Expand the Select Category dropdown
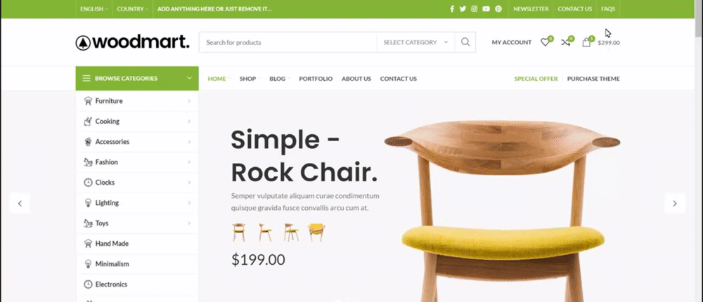Viewport: 703px width, 302px height. 415,42
